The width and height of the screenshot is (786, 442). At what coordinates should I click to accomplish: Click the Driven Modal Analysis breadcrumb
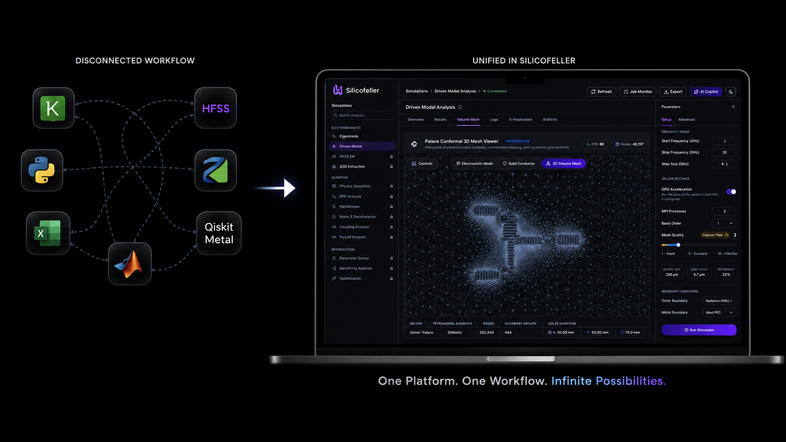pos(455,91)
